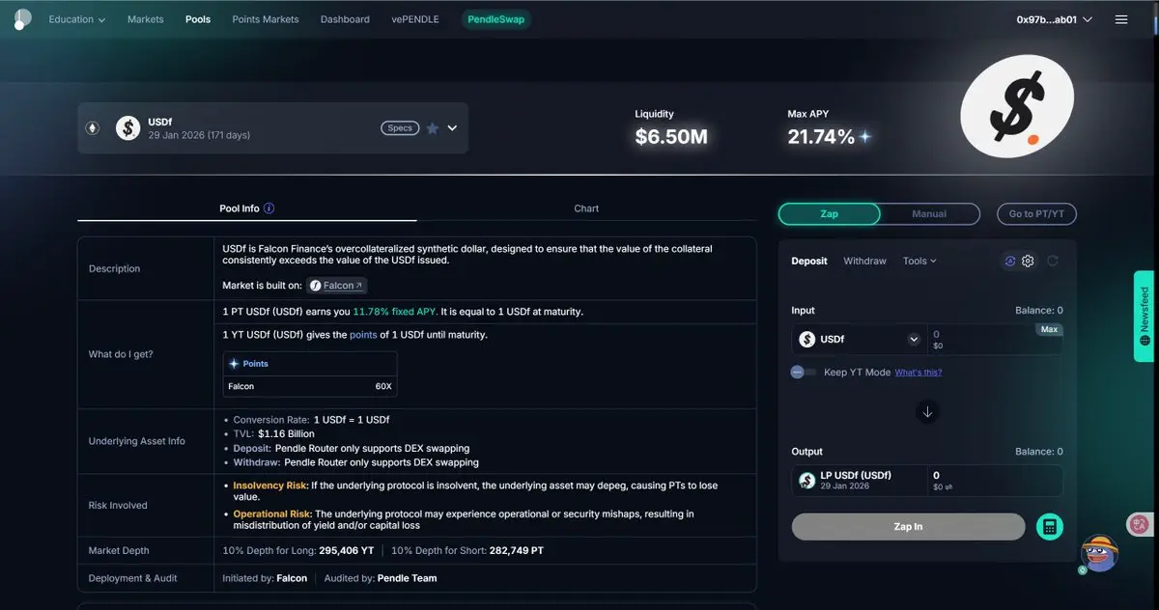Screen dimensions: 1159x610
Task: Open the Markets page
Action: point(146,19)
